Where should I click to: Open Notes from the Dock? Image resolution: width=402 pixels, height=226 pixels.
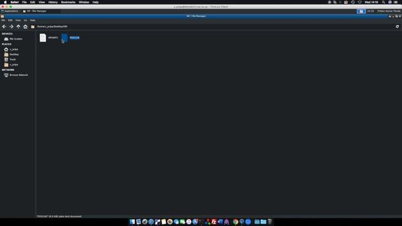pyautogui.click(x=163, y=222)
